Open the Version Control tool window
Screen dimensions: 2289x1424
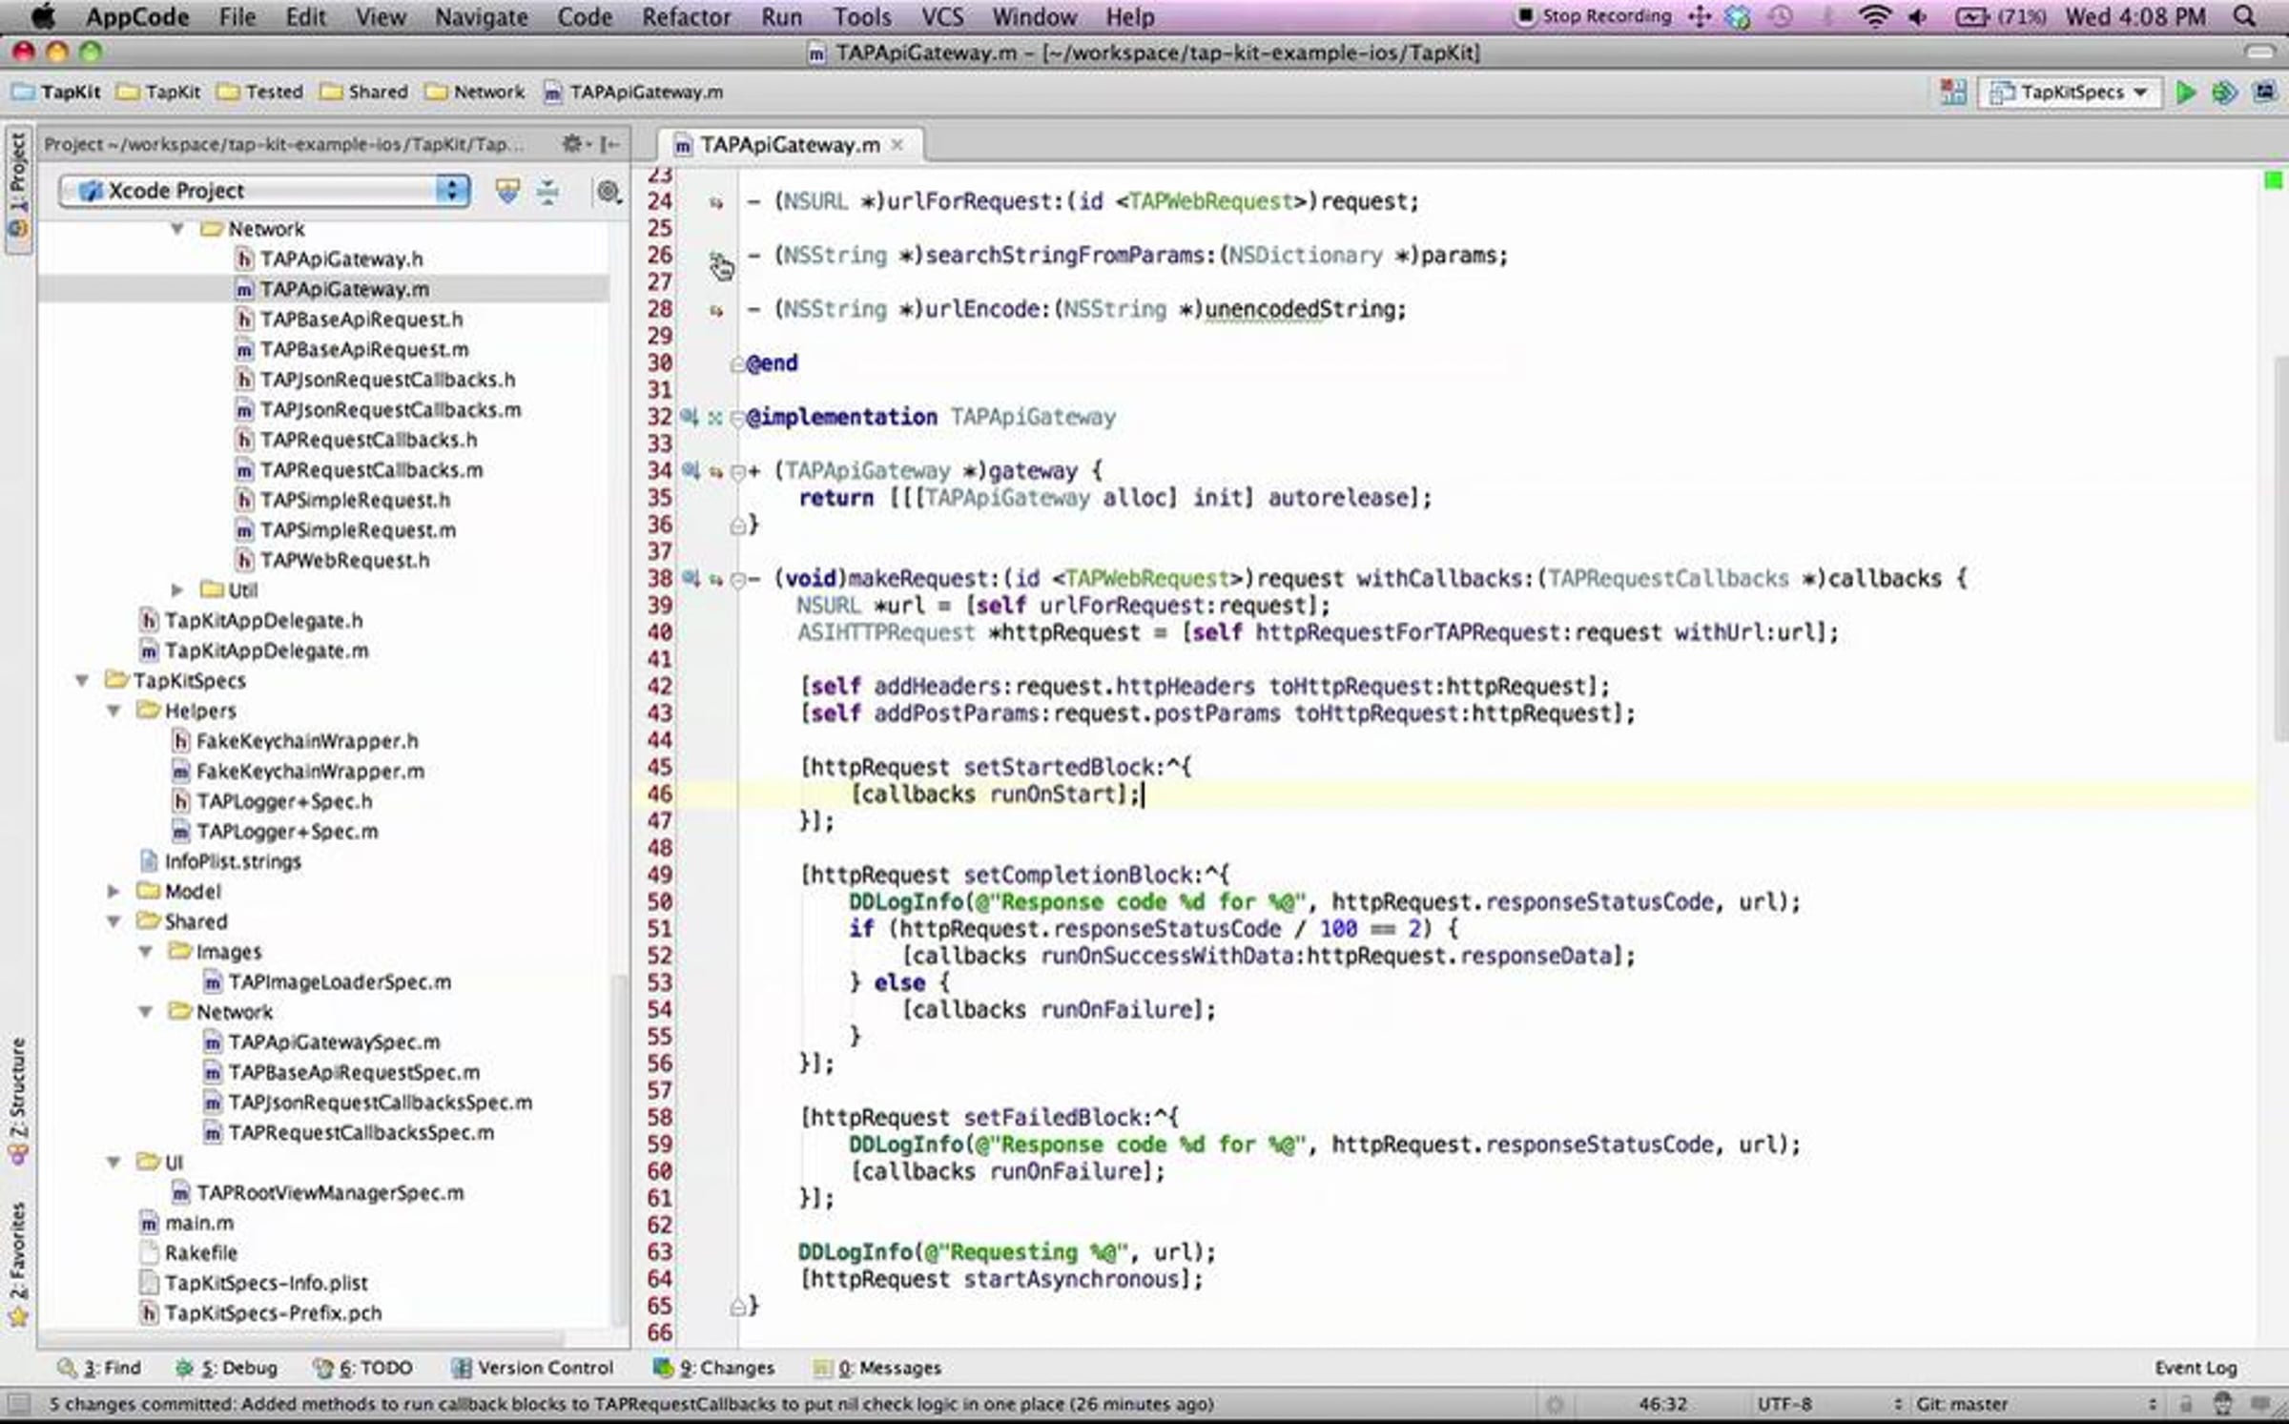pos(532,1368)
